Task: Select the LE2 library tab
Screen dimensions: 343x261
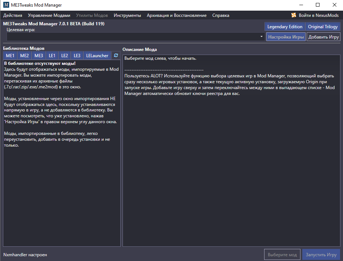Action: tap(65, 56)
